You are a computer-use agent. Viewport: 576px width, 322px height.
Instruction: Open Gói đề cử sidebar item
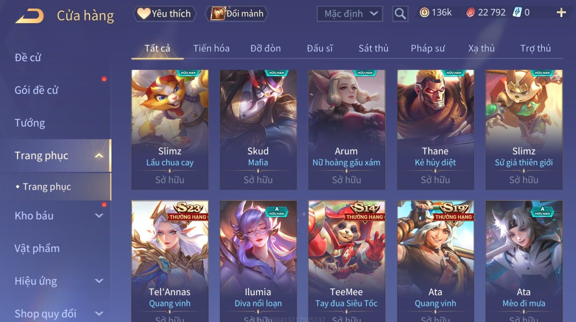click(36, 90)
